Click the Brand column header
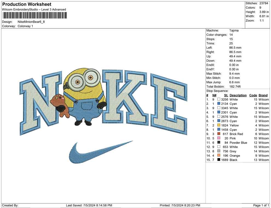The width and height of the screenshot is (271, 208). 263,95
